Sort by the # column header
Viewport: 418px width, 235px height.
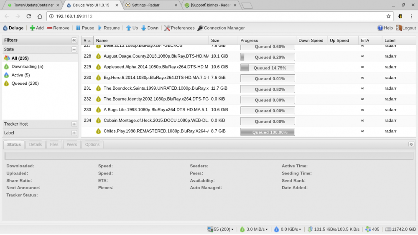pyautogui.click(x=87, y=40)
